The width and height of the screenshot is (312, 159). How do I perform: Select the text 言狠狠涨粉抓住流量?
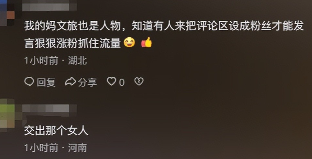pos(73,43)
